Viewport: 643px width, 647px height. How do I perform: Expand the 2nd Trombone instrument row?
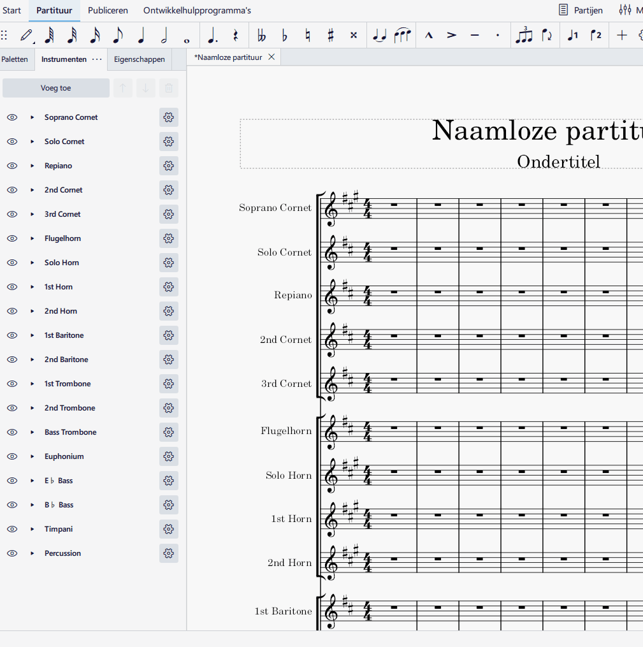[x=32, y=408]
